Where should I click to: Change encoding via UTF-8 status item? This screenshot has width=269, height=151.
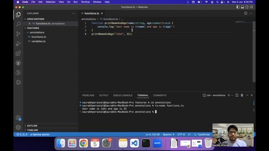coord(181,134)
